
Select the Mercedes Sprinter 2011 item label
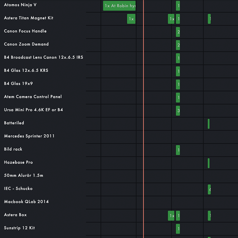click(29, 136)
